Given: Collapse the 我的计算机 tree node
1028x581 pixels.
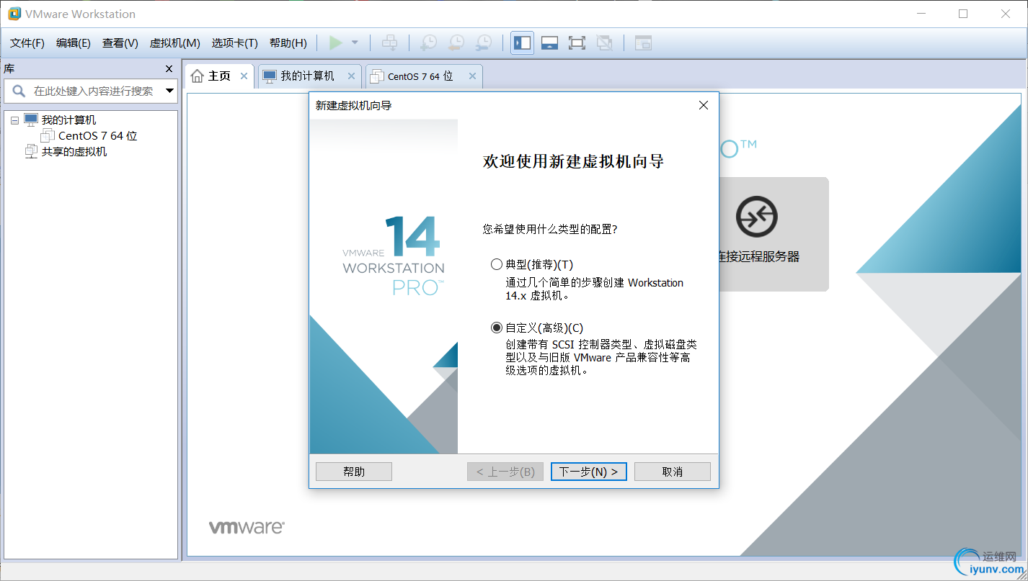Looking at the screenshot, I should 14,120.
